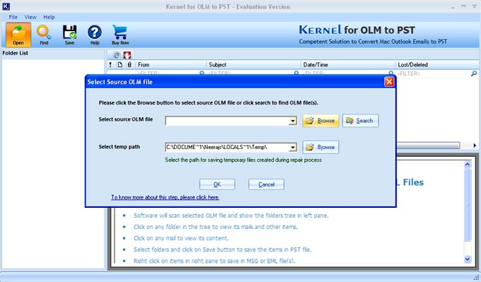Screen dimensions: 481x282
Task: Click Browse for source OLM file
Action: (x=320, y=121)
